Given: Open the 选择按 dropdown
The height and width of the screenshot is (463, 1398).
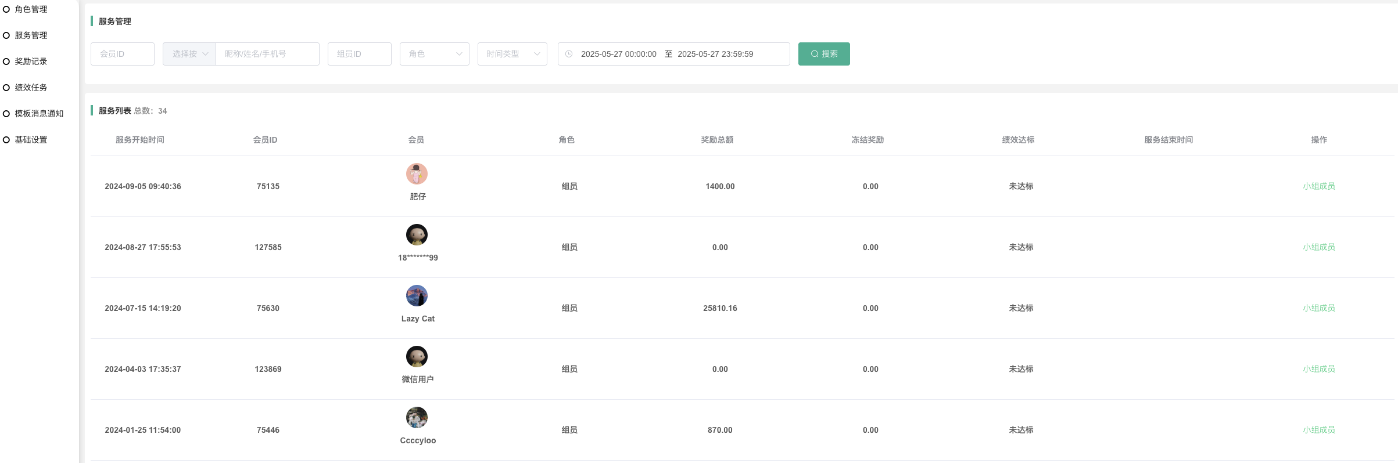Looking at the screenshot, I should [x=189, y=54].
